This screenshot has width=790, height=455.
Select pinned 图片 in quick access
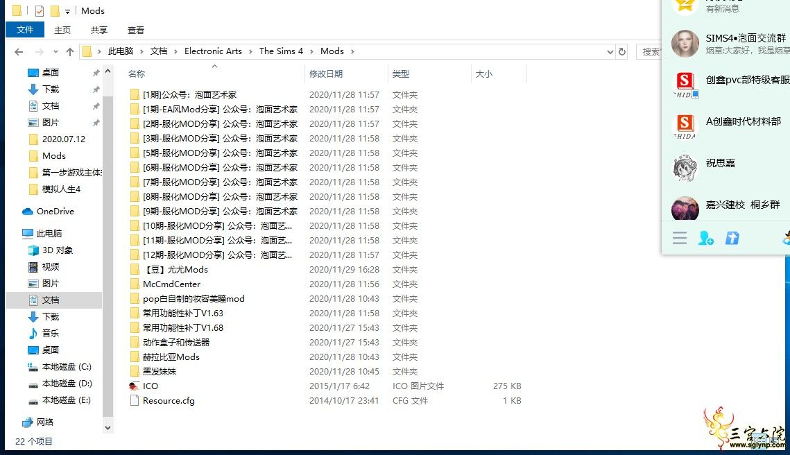[x=51, y=123]
